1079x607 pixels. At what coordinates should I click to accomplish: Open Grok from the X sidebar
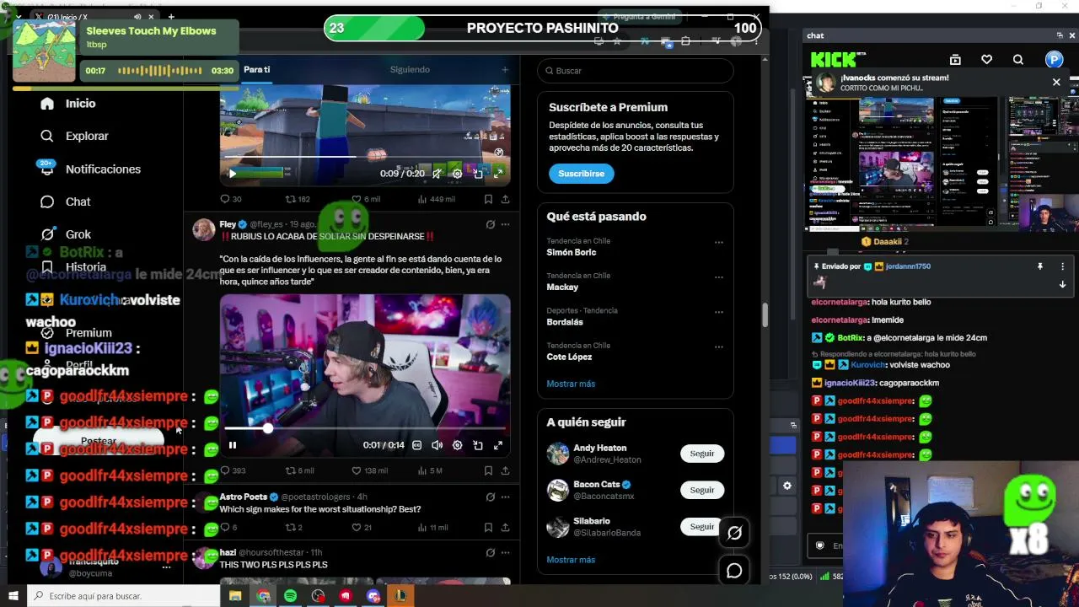tap(65, 234)
